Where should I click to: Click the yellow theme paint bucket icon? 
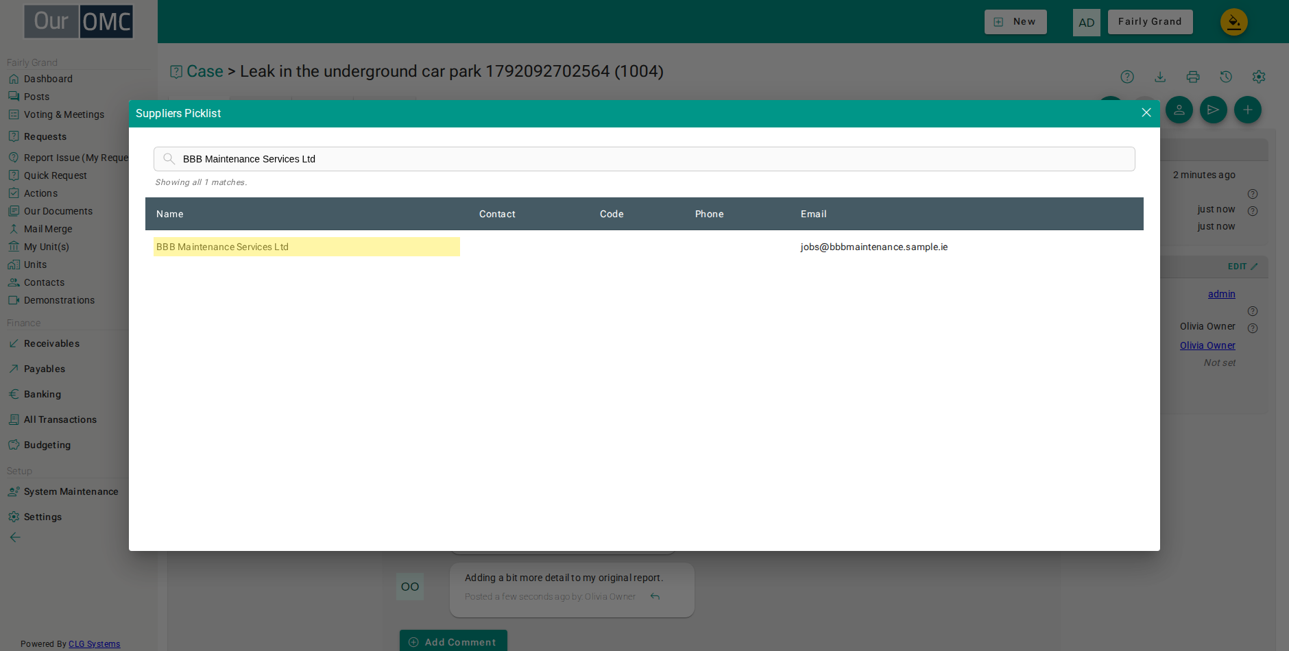[x=1233, y=22]
